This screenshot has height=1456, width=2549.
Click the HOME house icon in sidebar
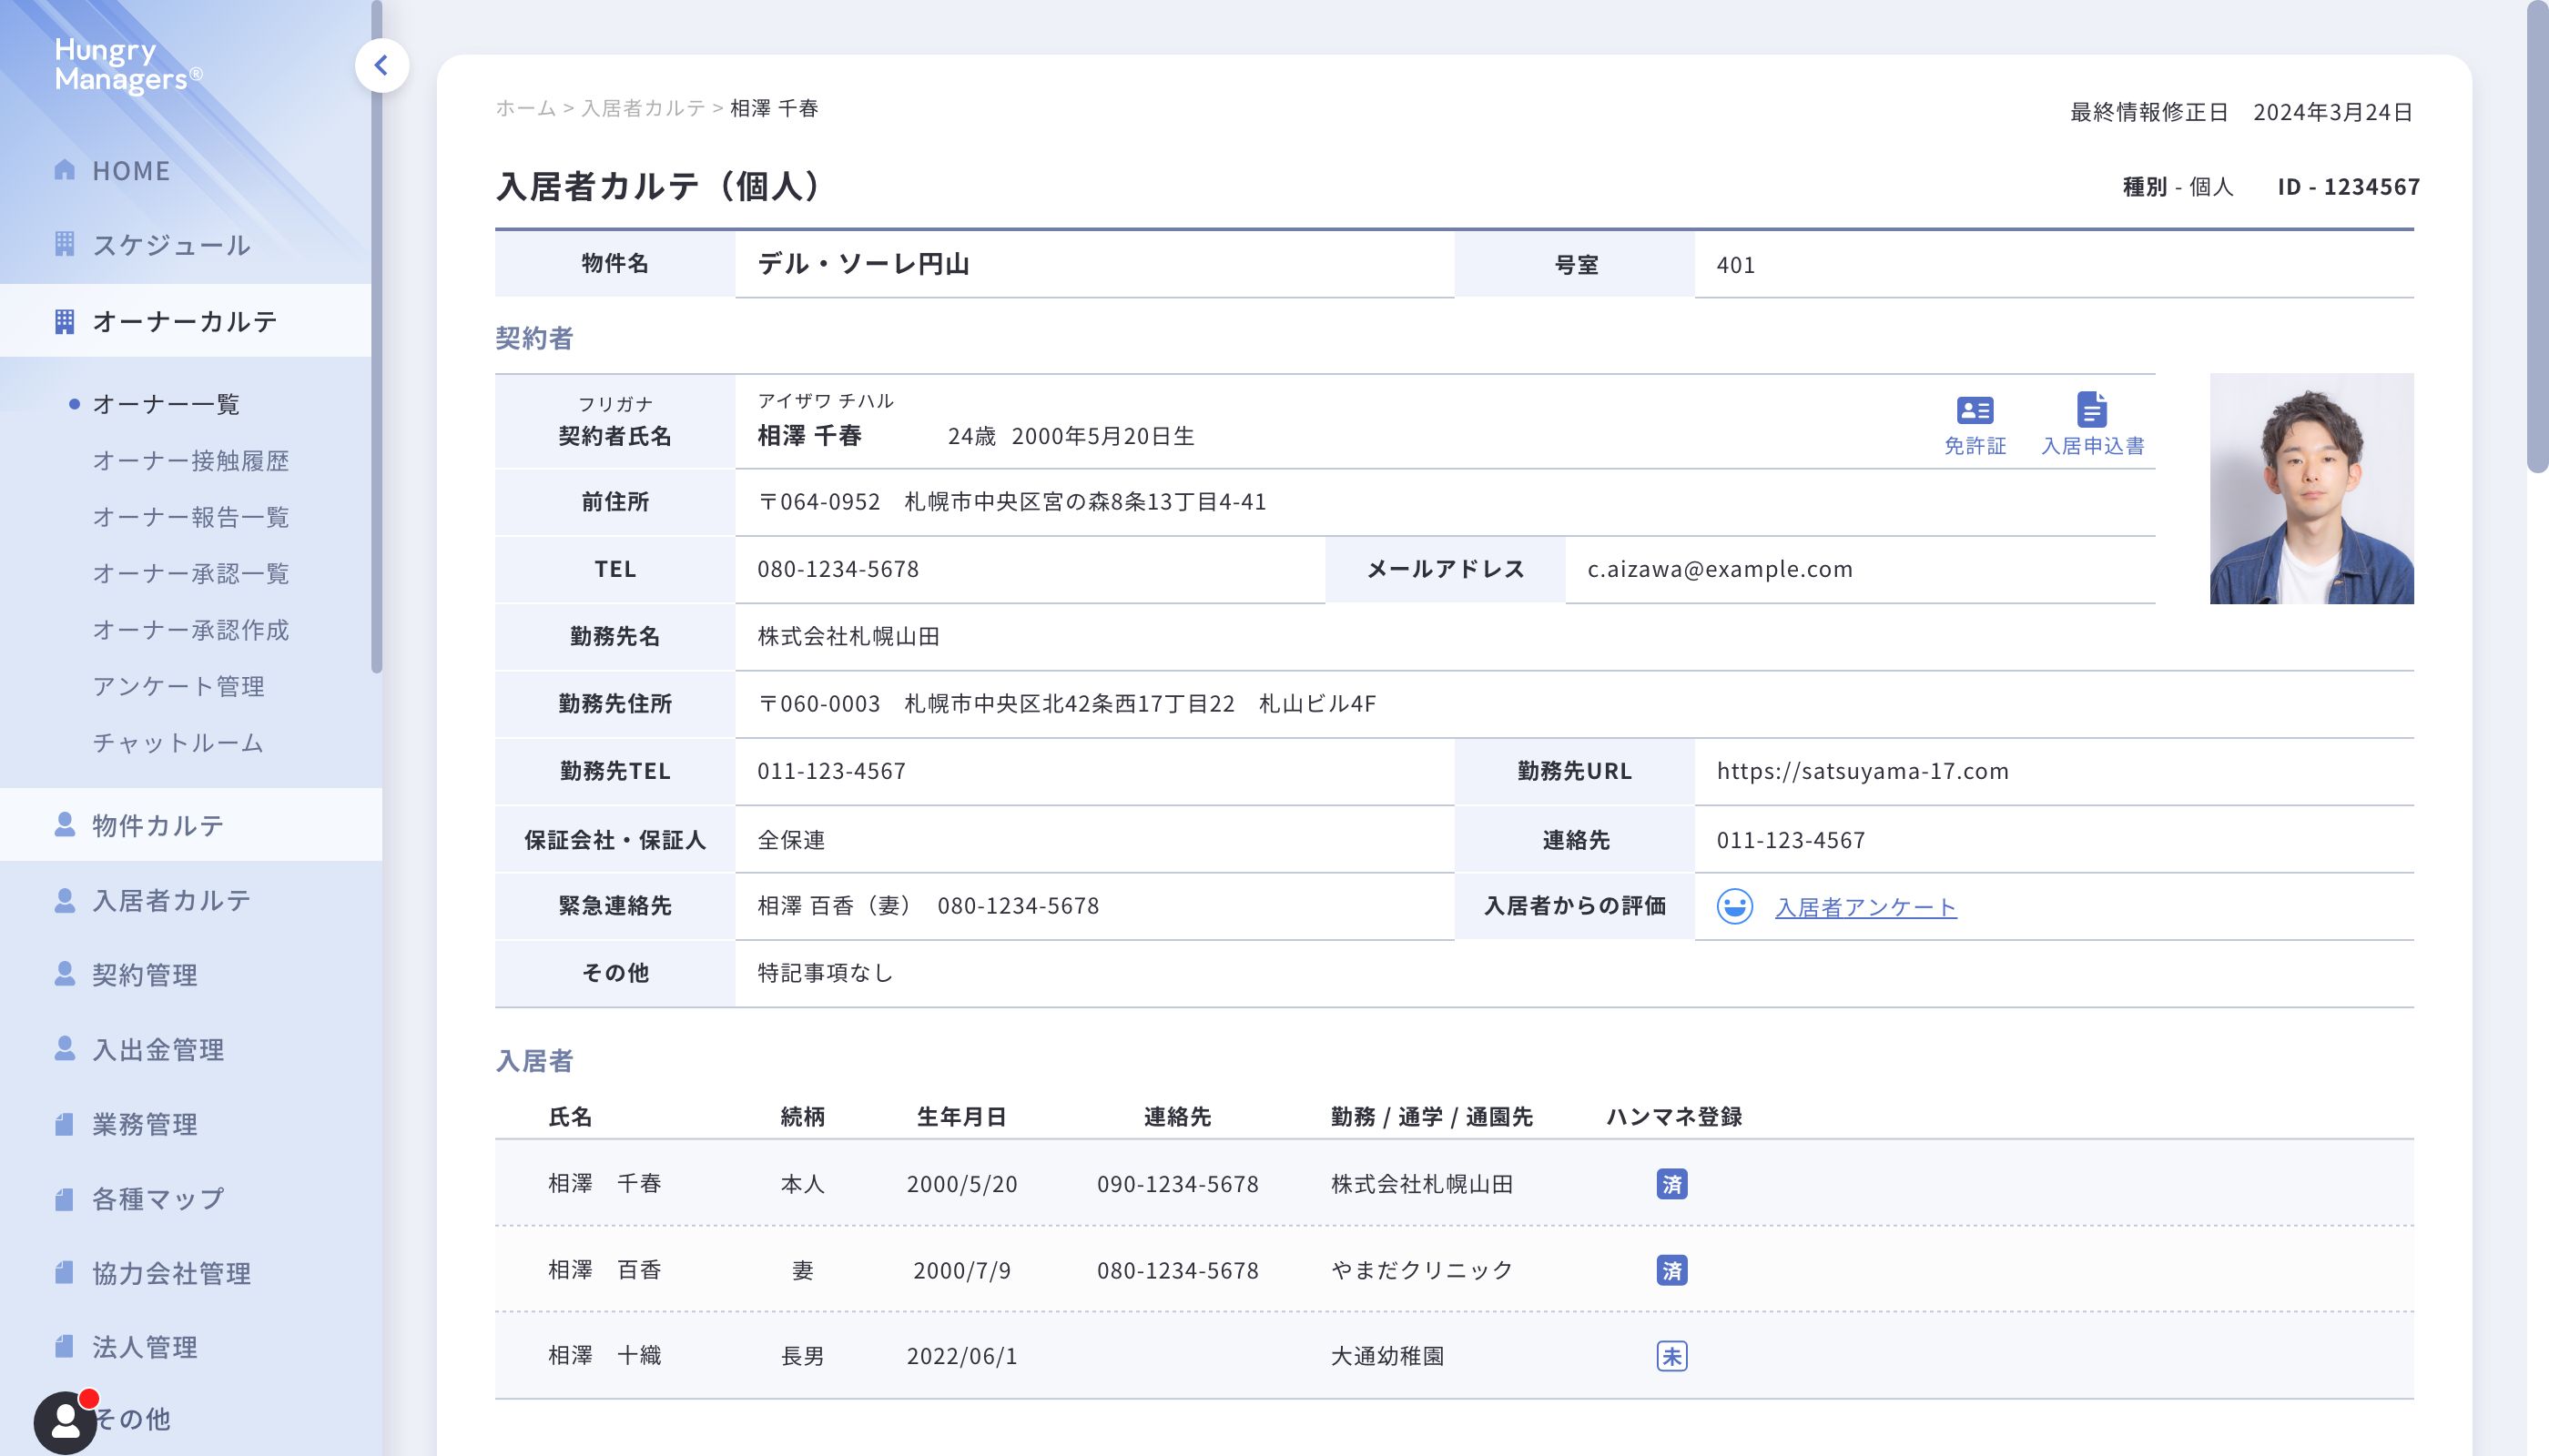(x=65, y=170)
